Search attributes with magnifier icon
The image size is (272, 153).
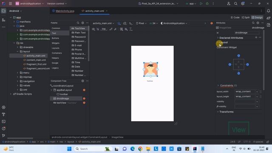[x=253, y=23]
